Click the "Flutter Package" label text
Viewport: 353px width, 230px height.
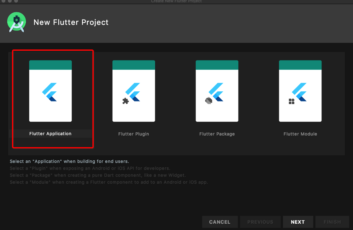coord(217,134)
